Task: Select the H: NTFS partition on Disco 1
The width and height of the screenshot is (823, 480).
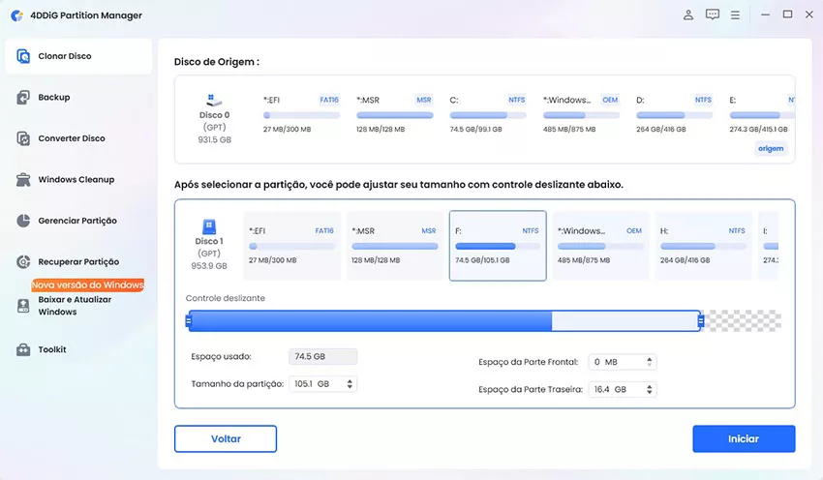Action: [703, 246]
